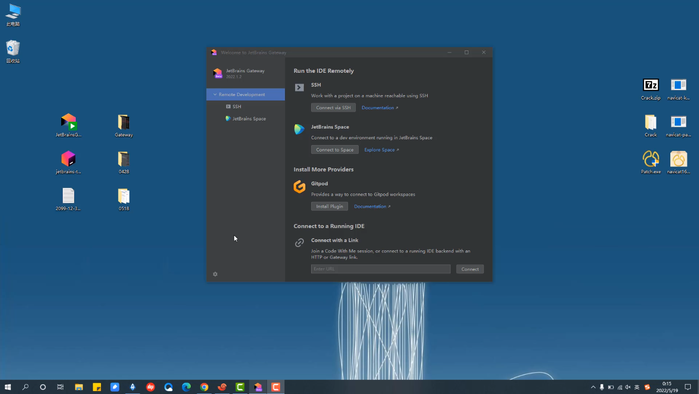Screen dimensions: 699x394
Task: Click the 英 input language indicator
Action: (637, 387)
